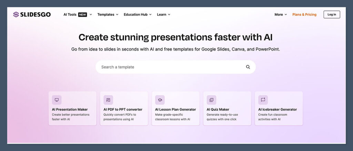The height and width of the screenshot is (151, 353).
Task: Open AI Icebreaker Generator title link
Action: pos(278,109)
